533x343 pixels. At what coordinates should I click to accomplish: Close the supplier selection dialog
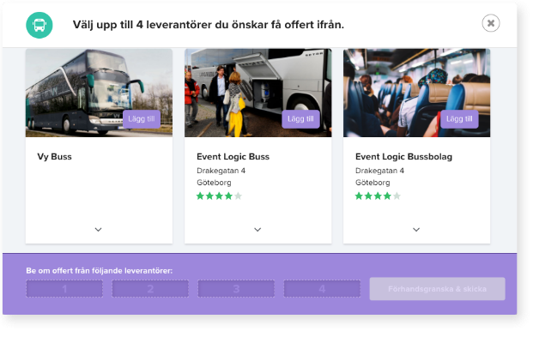(490, 23)
